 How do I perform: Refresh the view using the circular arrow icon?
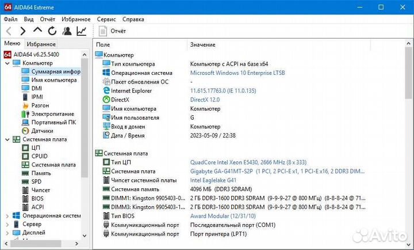52,31
